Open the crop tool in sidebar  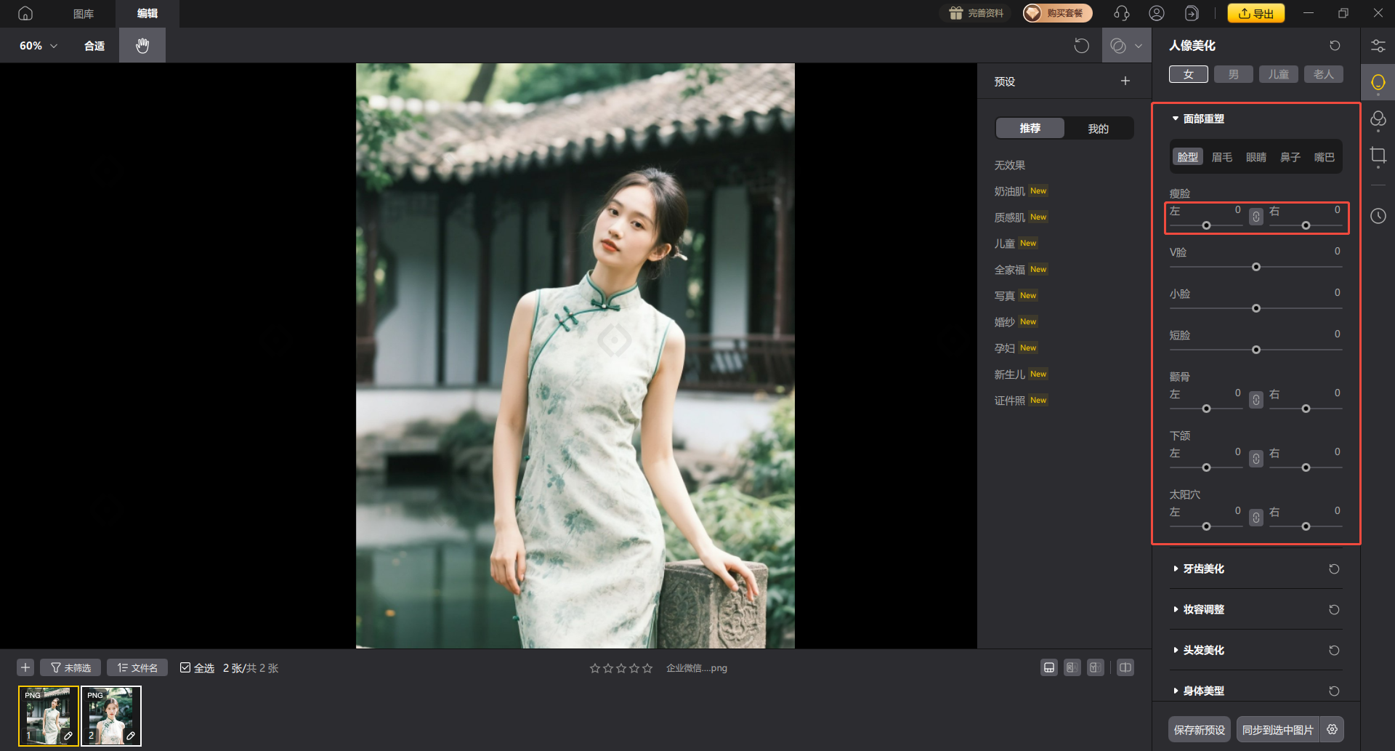click(1378, 156)
